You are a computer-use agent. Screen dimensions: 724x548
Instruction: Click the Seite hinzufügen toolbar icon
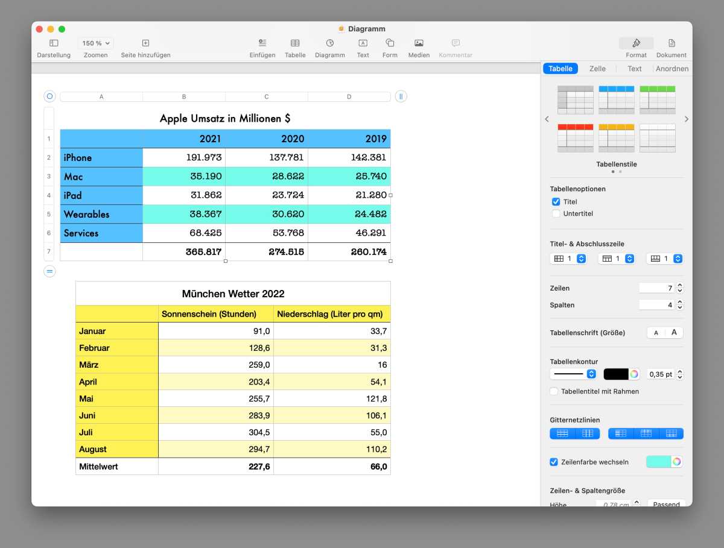coord(145,43)
